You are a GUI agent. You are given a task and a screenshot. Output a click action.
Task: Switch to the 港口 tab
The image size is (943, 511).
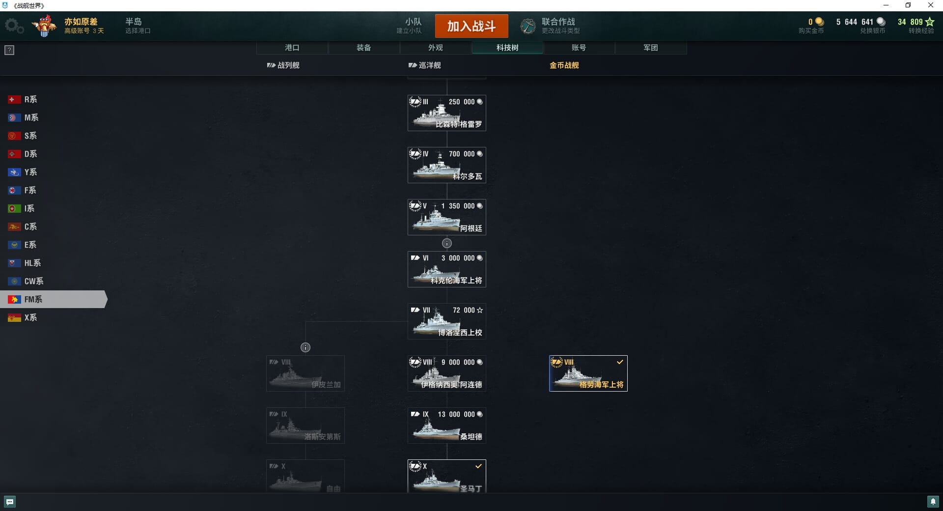(292, 48)
